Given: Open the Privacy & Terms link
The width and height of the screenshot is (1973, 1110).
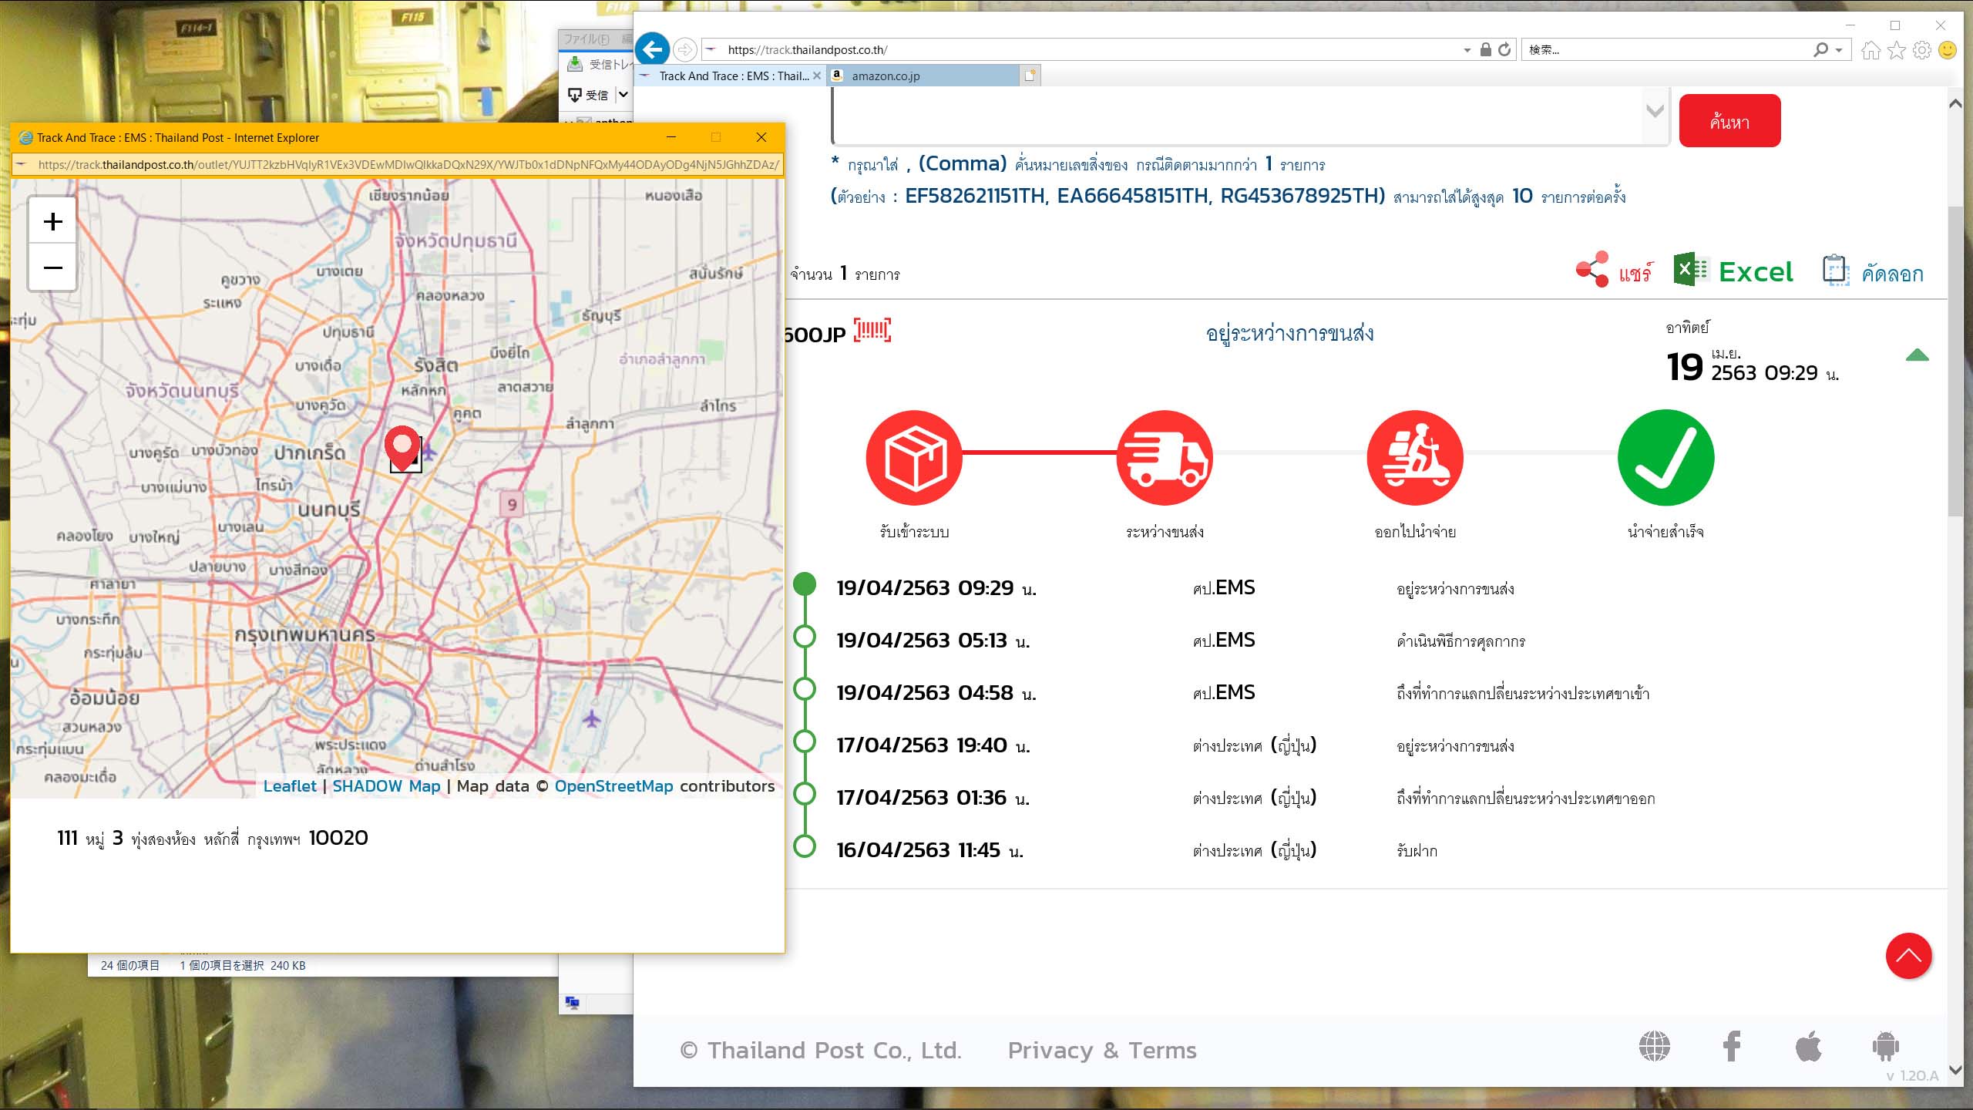Looking at the screenshot, I should coord(1102,1051).
